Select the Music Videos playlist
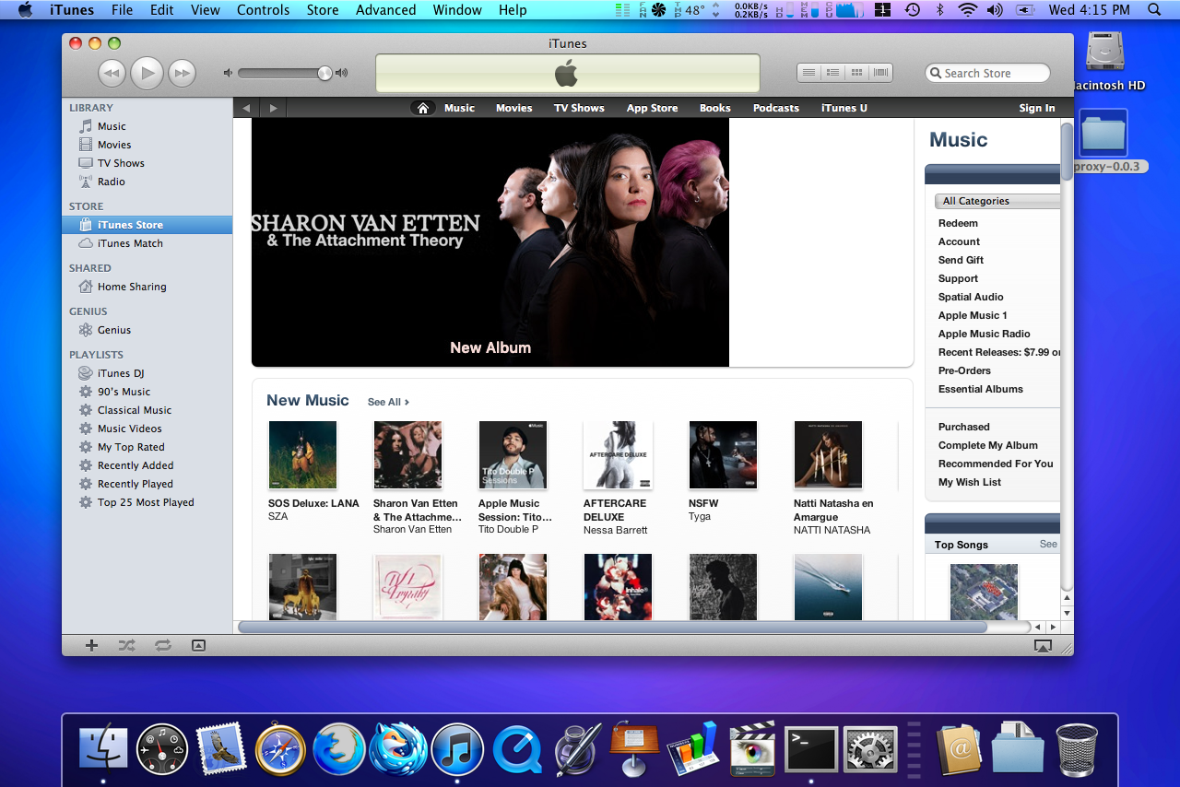This screenshot has width=1180, height=787. click(129, 429)
